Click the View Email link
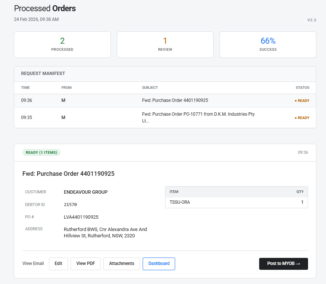326x284 pixels. [33, 263]
